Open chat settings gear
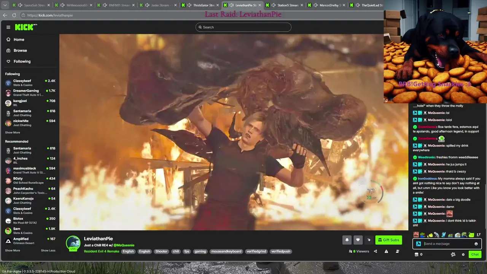The width and height of the screenshot is (487, 274). tap(463, 254)
